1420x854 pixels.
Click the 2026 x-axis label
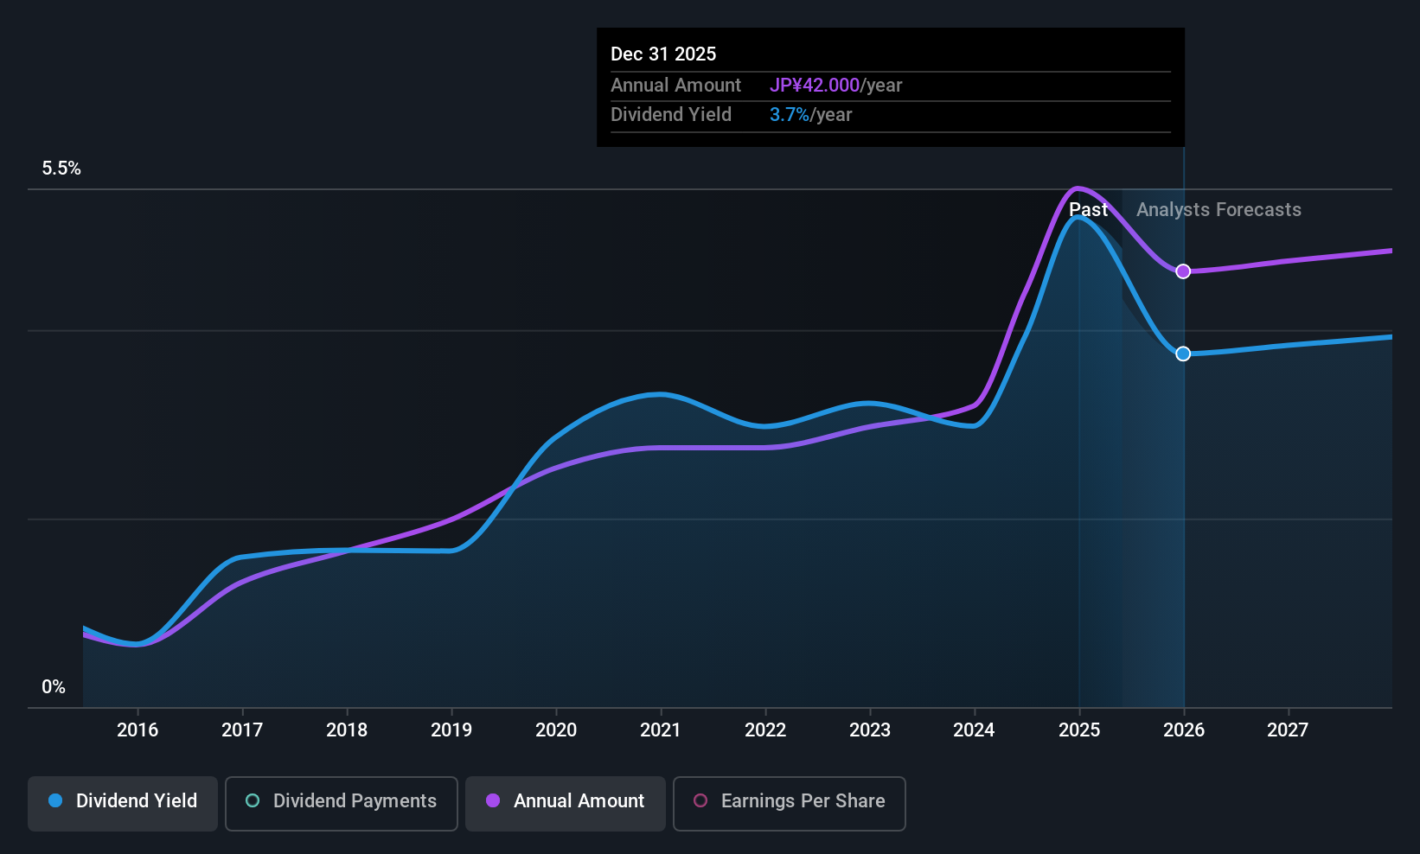(1184, 730)
